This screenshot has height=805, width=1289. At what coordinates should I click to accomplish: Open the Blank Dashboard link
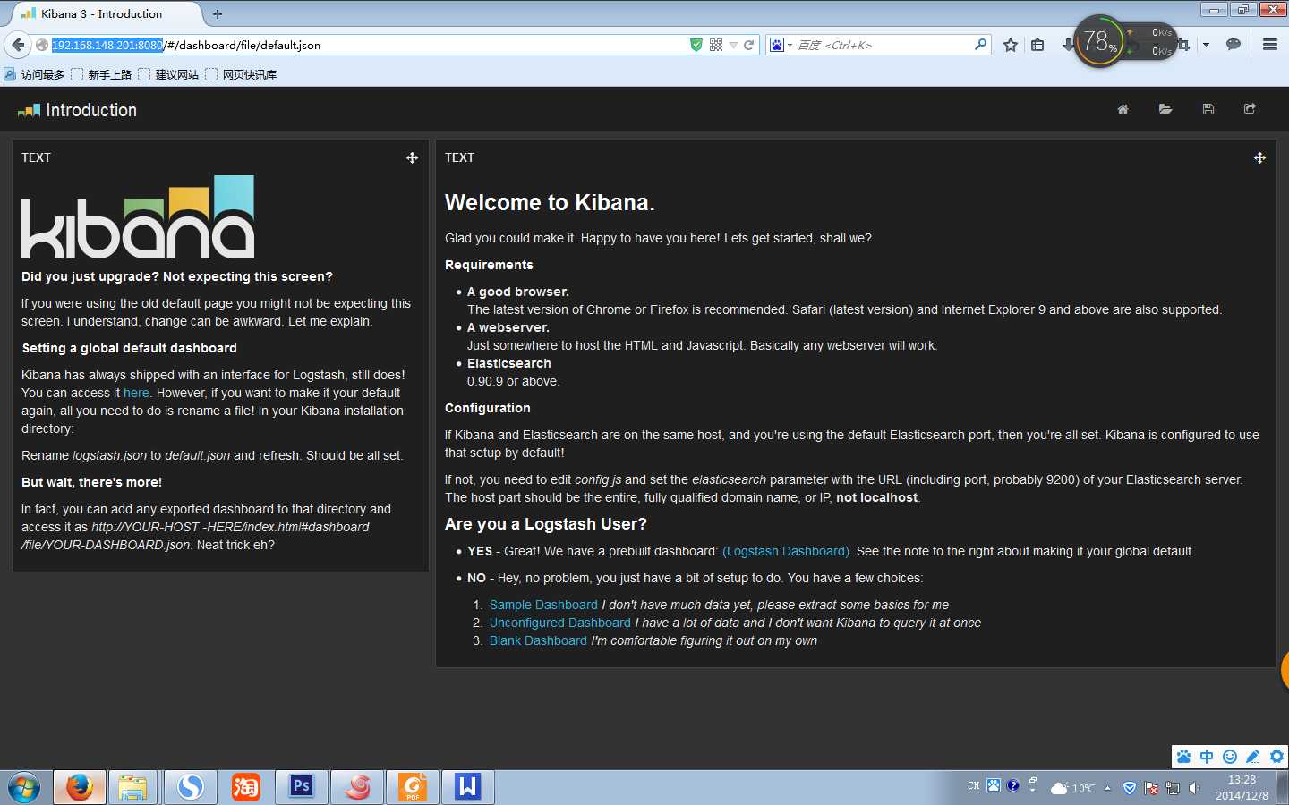point(538,640)
